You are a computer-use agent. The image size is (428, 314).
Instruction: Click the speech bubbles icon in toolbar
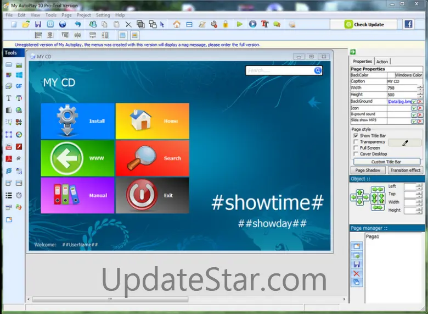(x=277, y=24)
